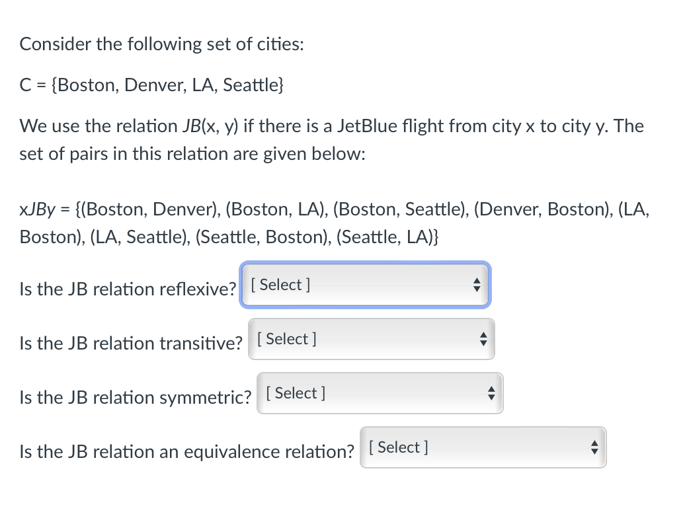
Task: Open the symmetric question Select dropdown
Action: [380, 393]
